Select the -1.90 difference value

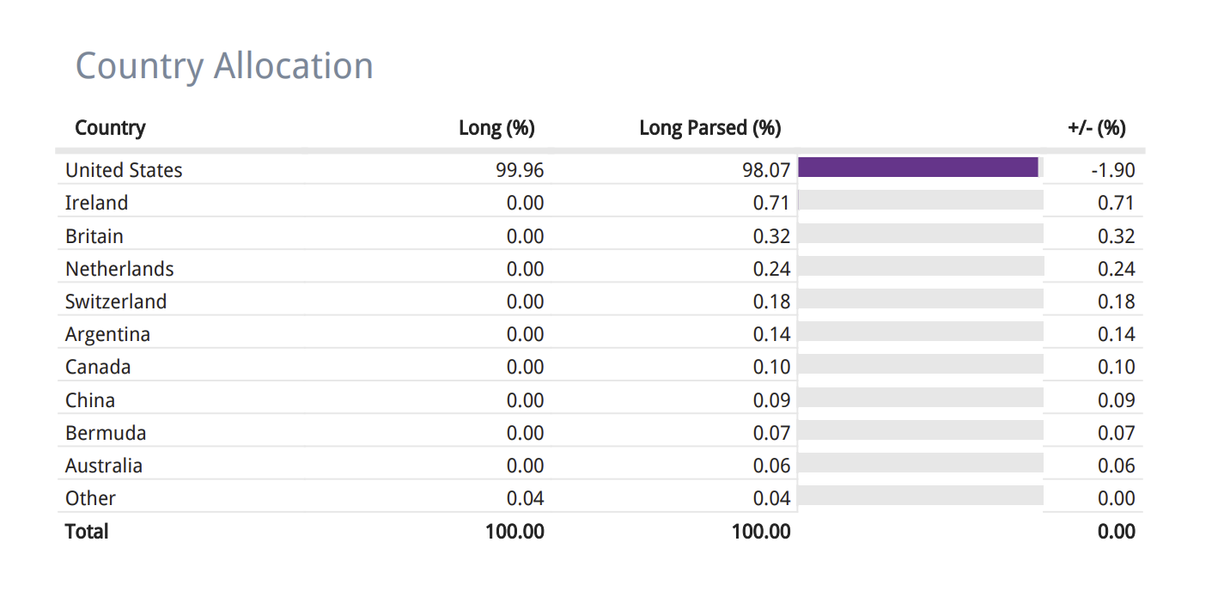coord(1113,170)
